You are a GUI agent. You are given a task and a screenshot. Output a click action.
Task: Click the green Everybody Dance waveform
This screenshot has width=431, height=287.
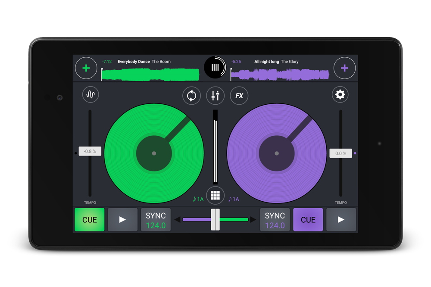[x=150, y=75]
